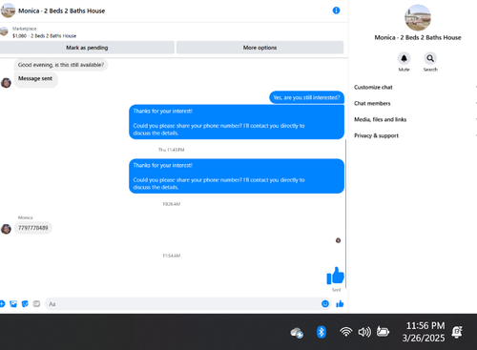Choose a sticker icon

25,304
